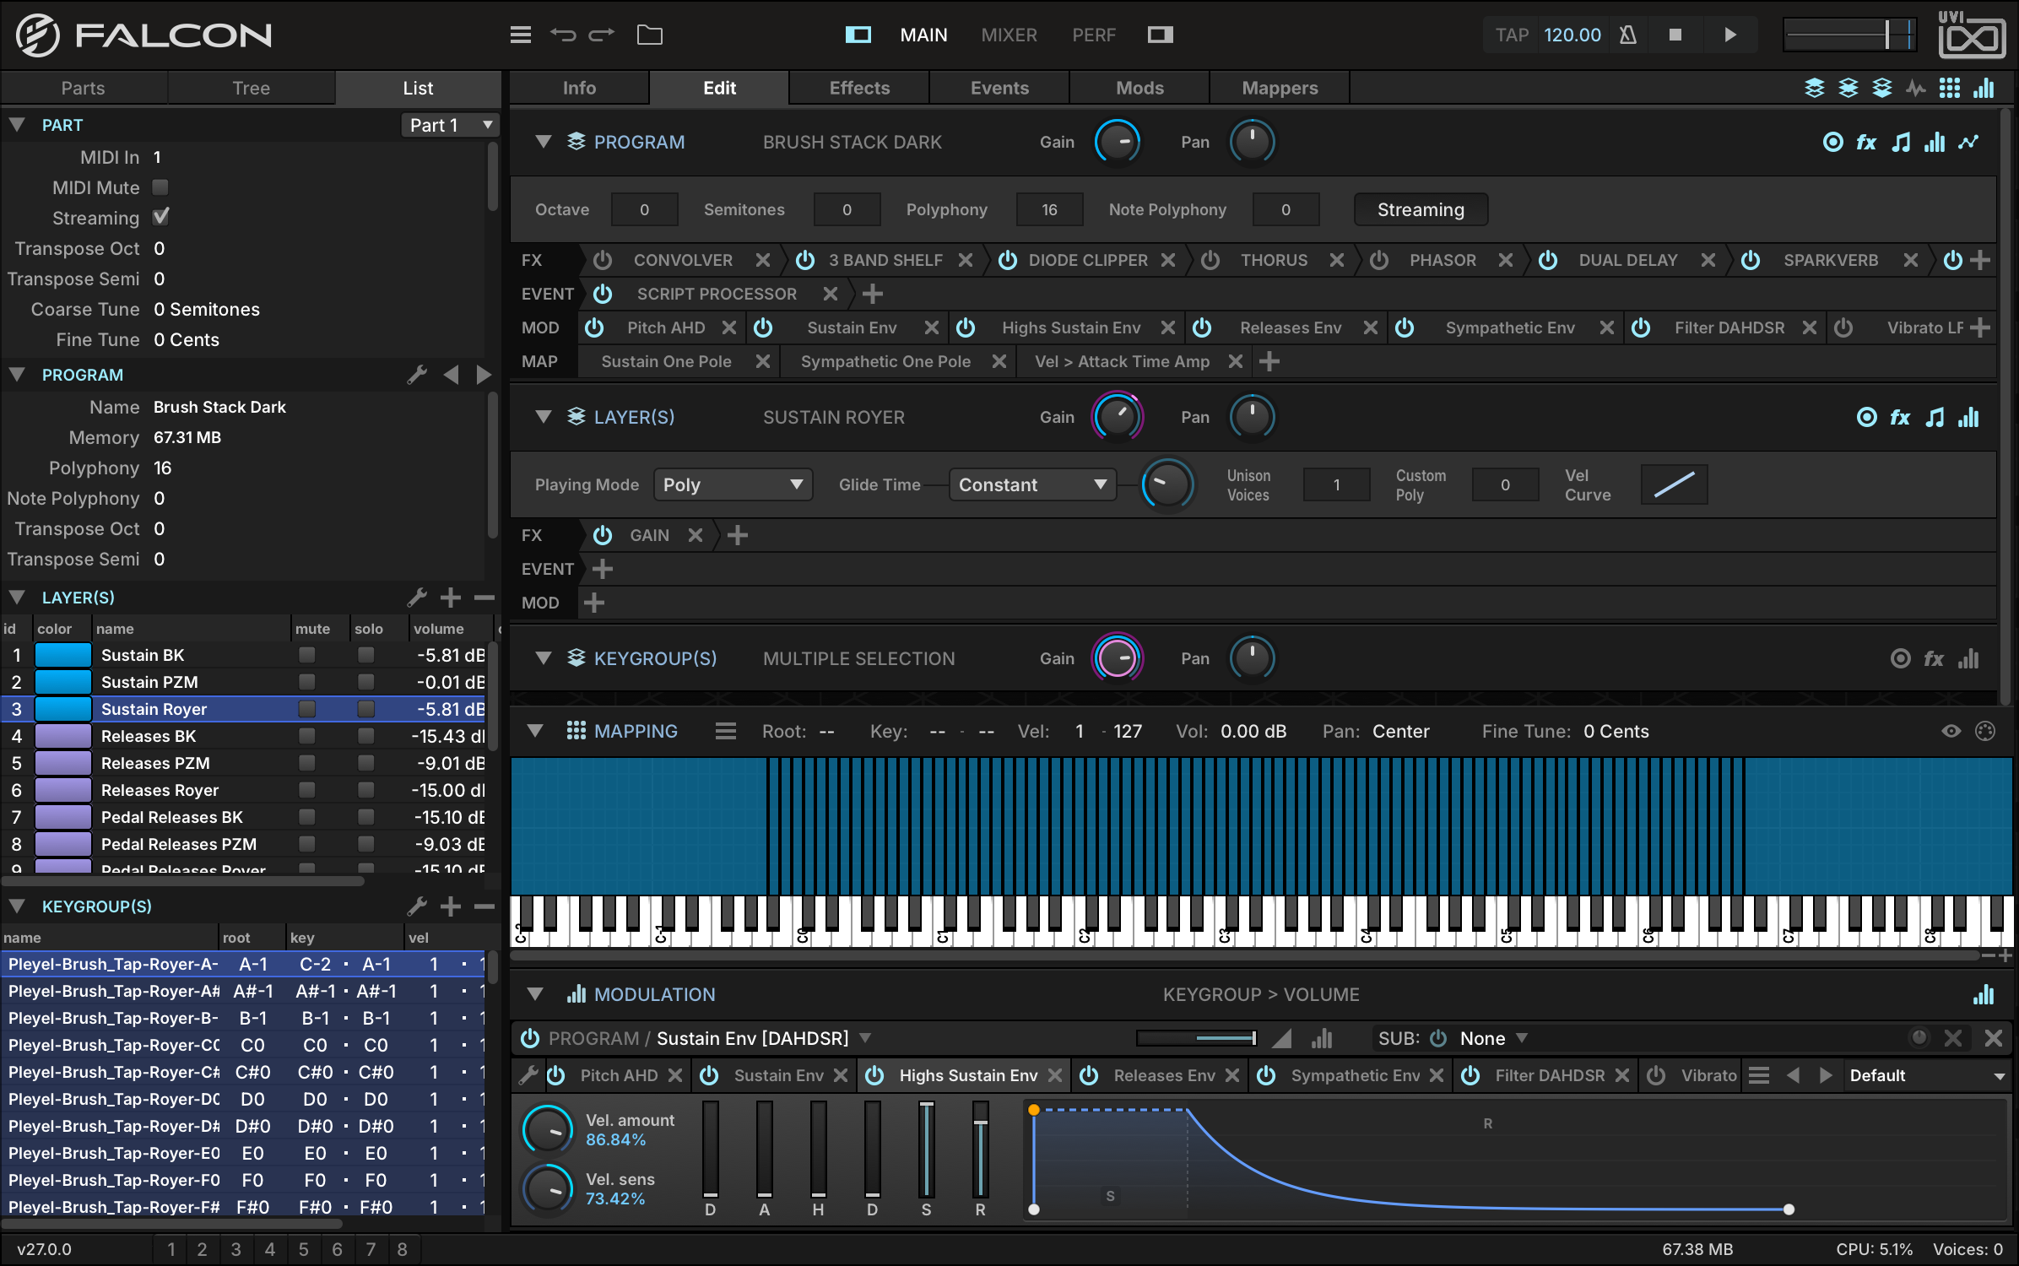The image size is (2019, 1266).
Task: Open the Part 1 dropdown
Action: [x=450, y=125]
